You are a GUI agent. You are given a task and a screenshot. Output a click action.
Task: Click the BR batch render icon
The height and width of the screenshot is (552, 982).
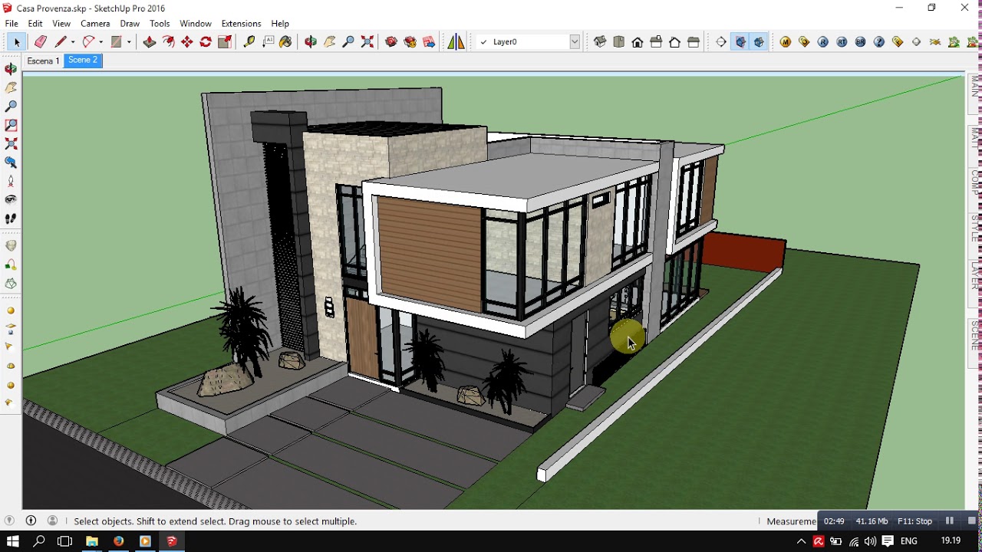point(861,42)
